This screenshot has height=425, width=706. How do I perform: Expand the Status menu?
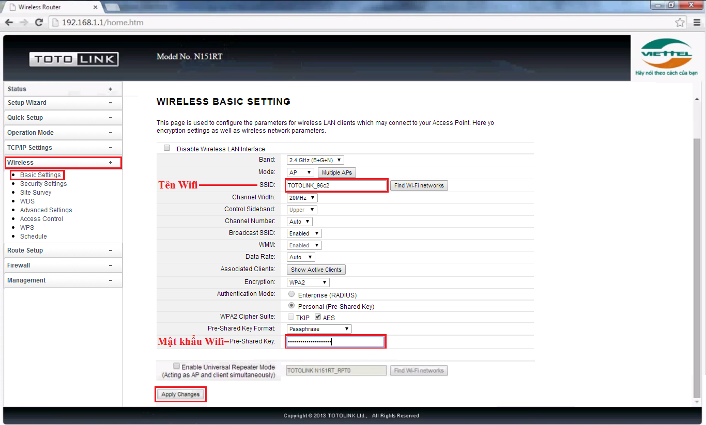(x=63, y=89)
